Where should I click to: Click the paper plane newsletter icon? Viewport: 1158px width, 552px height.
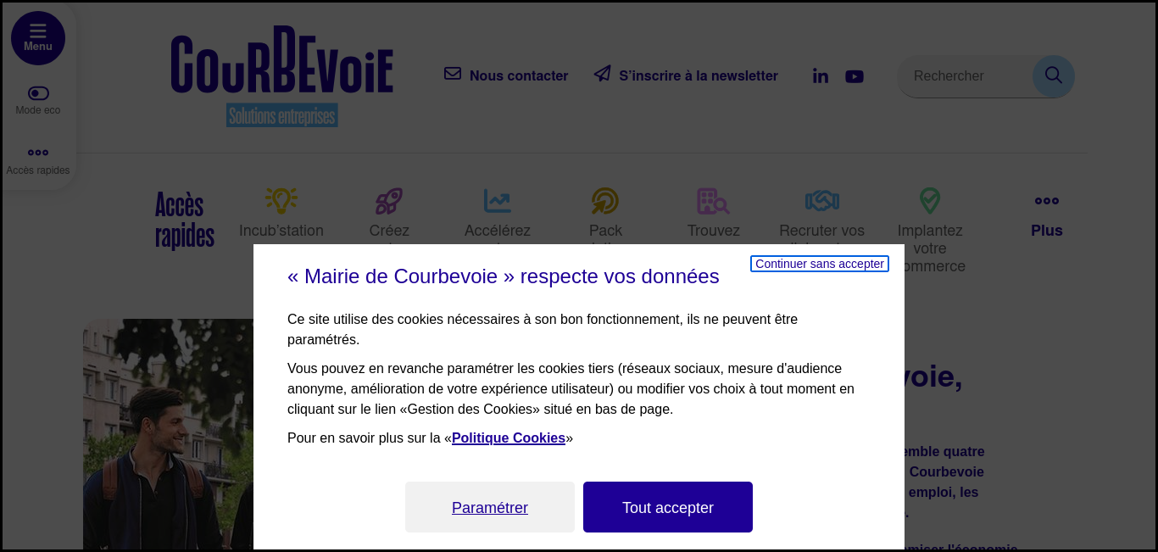pyautogui.click(x=602, y=74)
